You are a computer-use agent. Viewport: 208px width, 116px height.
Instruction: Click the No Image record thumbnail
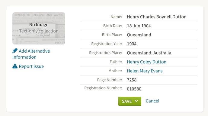coord(39,29)
